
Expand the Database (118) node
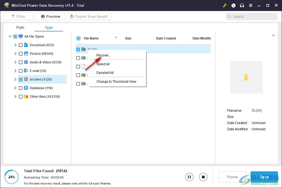[x=15, y=88]
